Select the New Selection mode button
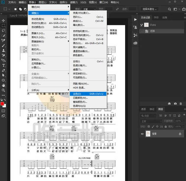186x181 pixels. coord(15,9)
